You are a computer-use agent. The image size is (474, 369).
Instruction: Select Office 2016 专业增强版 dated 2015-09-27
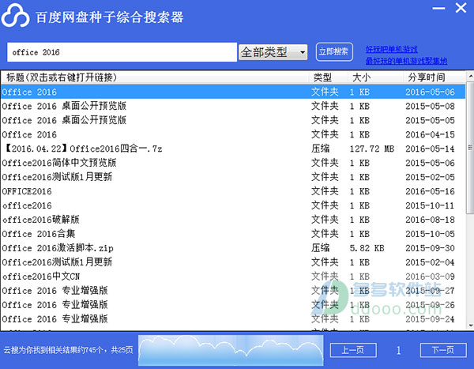point(233,291)
